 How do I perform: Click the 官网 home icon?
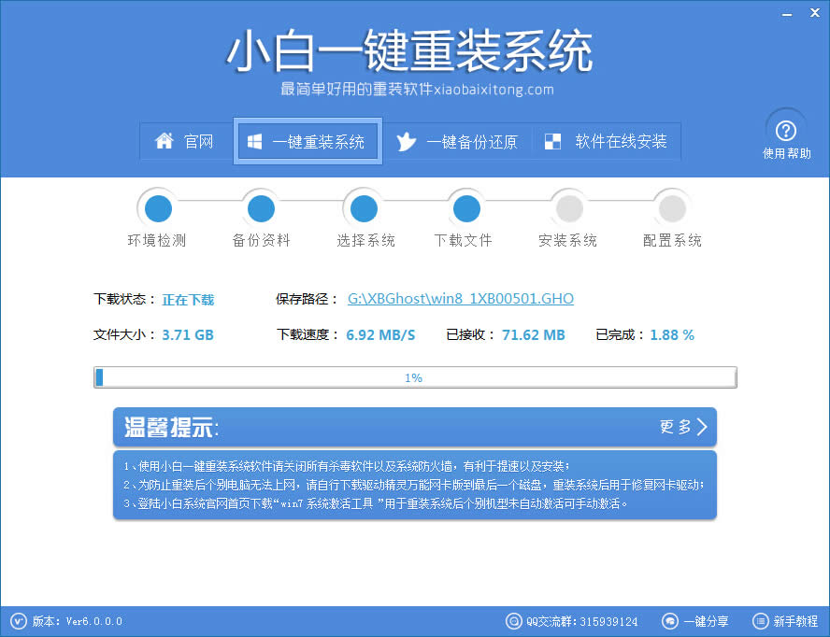[x=164, y=141]
